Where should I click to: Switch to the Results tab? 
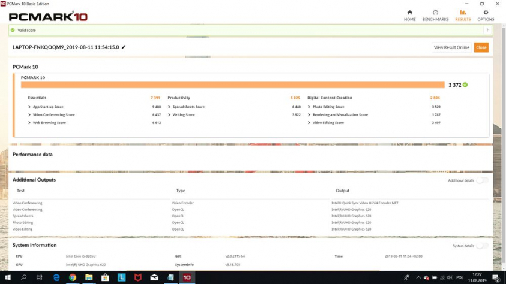[462, 16]
